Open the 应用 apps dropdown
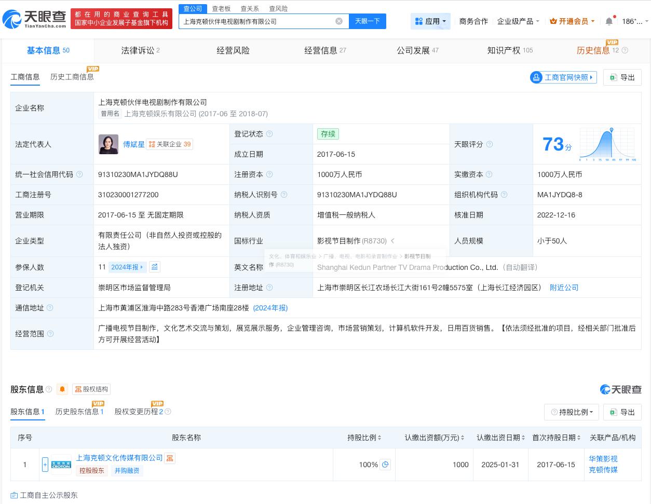The height and width of the screenshot is (504, 651). pyautogui.click(x=430, y=21)
